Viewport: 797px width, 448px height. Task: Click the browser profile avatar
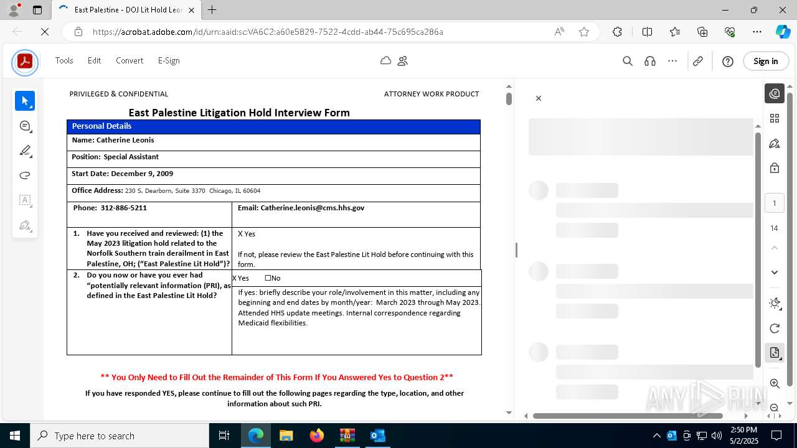click(x=13, y=10)
